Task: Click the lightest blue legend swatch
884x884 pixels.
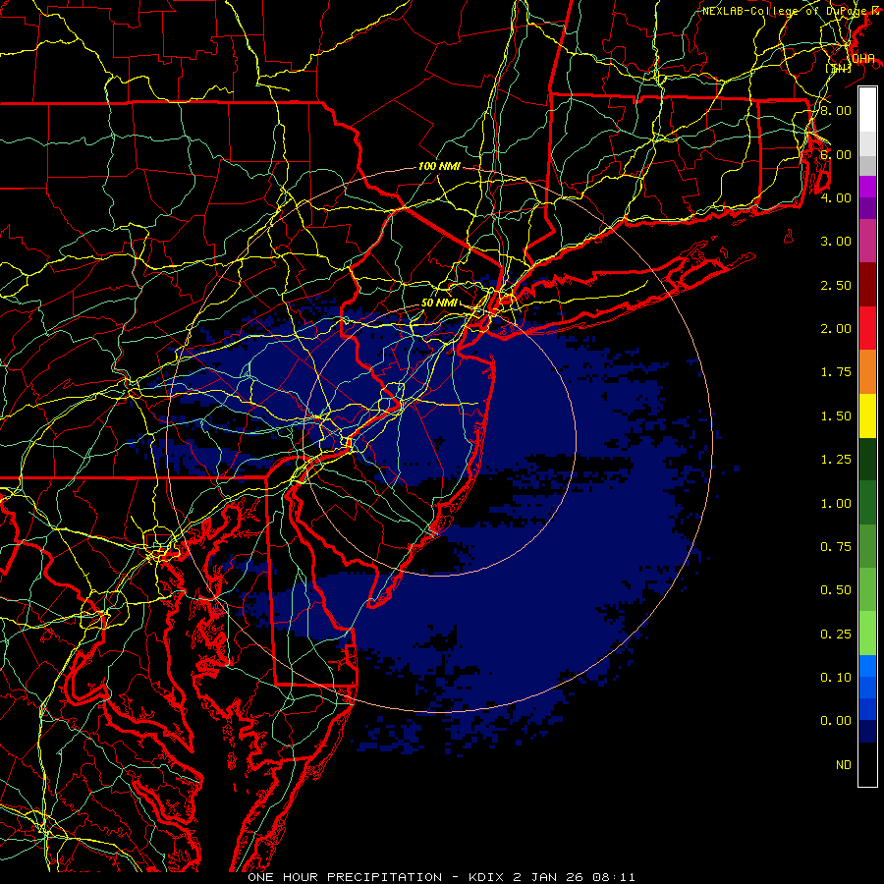Action: (x=867, y=666)
